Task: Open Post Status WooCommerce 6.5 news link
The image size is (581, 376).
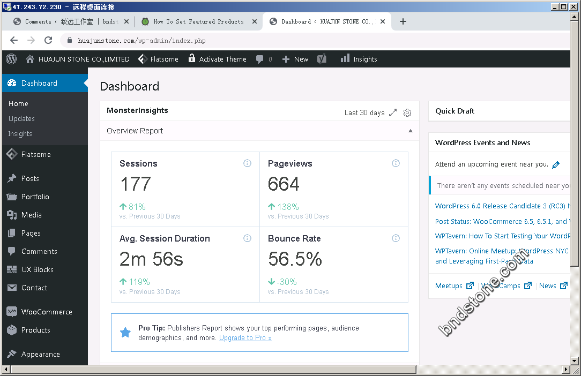Action: click(x=503, y=222)
